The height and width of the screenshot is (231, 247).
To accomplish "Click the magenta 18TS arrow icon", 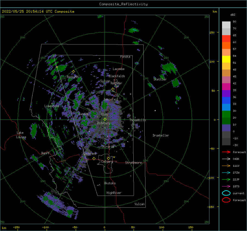I will point(226,187).
